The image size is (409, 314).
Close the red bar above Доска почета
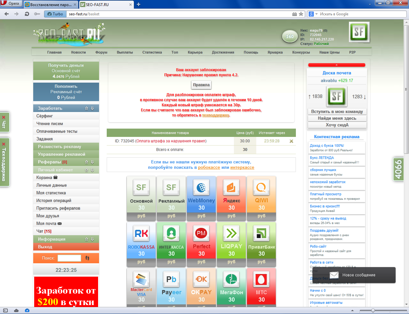click(x=336, y=65)
